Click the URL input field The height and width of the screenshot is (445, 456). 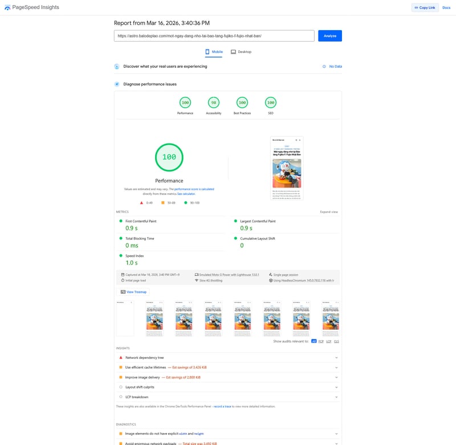coord(214,36)
